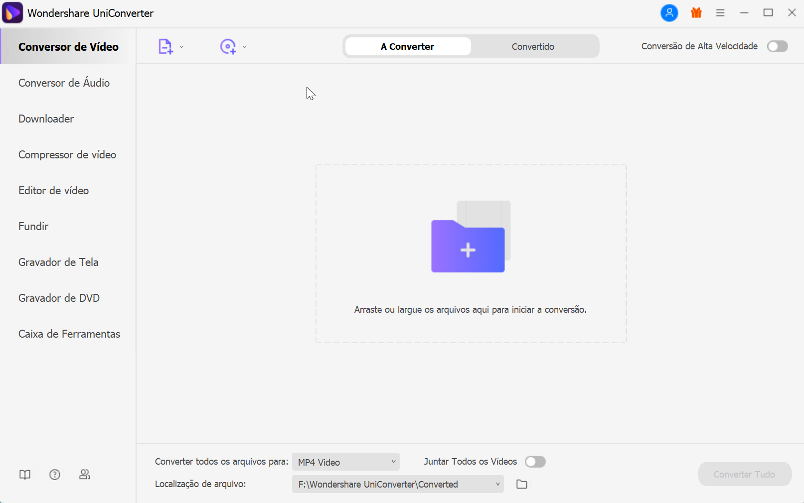Open the hamburger menu icon
The height and width of the screenshot is (503, 804).
point(720,13)
